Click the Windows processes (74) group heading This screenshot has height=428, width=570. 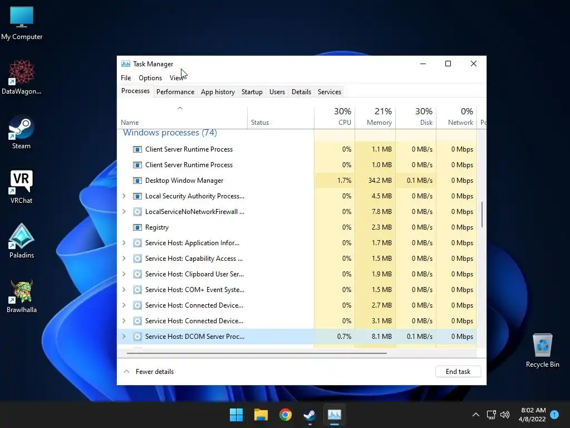pyautogui.click(x=170, y=133)
